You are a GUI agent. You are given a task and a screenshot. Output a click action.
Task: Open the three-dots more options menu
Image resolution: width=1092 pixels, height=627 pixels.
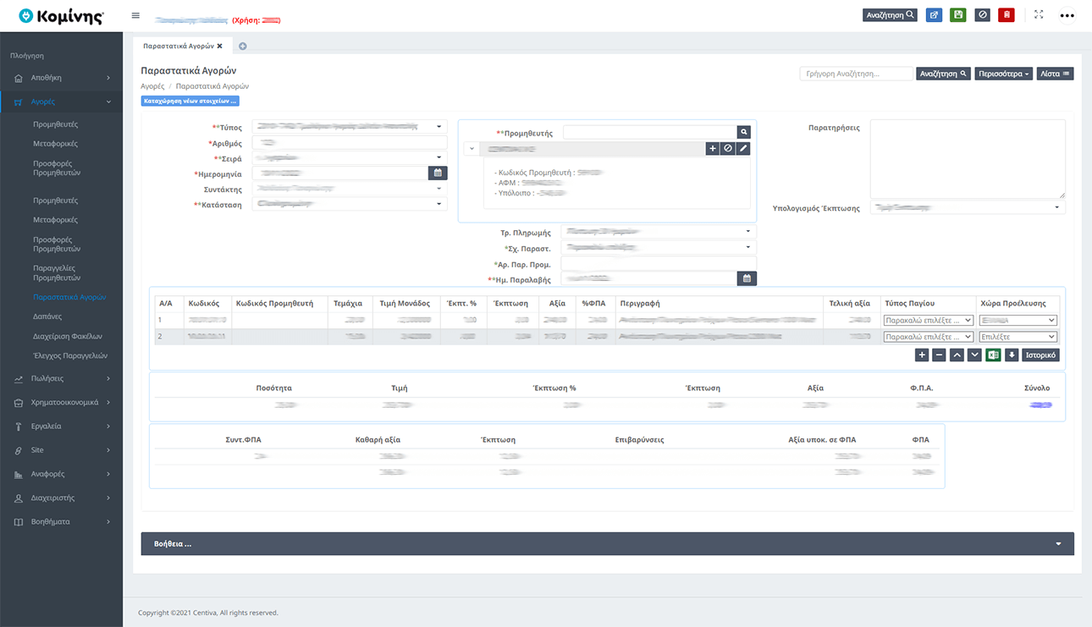tap(1067, 15)
